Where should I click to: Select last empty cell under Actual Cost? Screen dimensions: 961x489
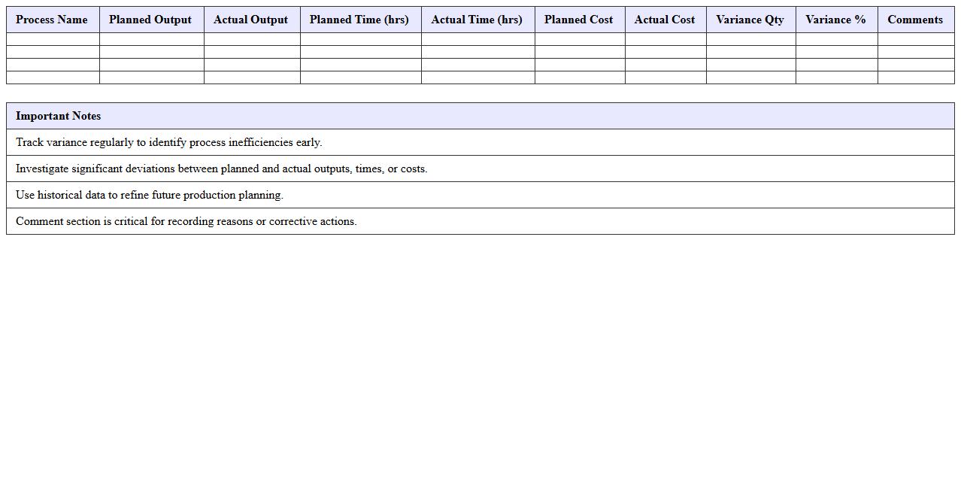tap(665, 77)
